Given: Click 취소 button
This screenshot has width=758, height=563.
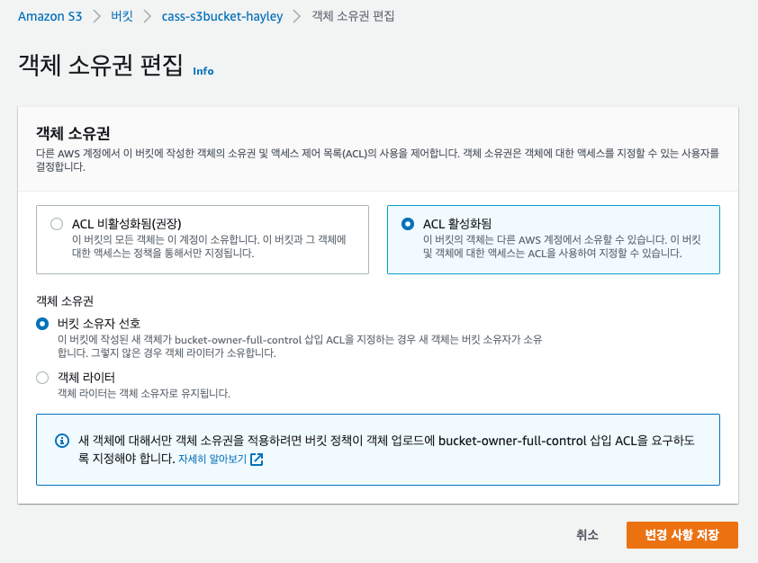Looking at the screenshot, I should [x=587, y=534].
